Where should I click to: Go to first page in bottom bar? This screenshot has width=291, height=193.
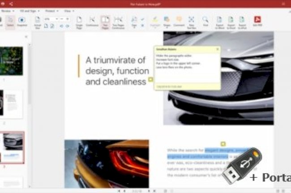(119, 191)
